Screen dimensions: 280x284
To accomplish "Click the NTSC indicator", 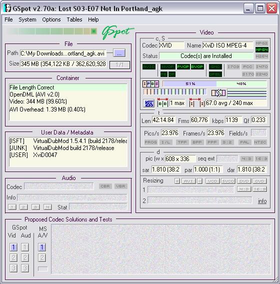I will [x=260, y=142].
